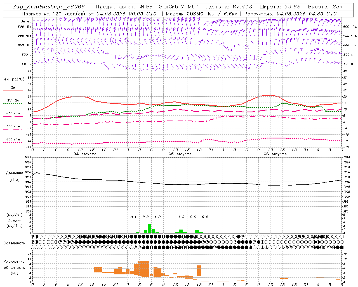Click the 0.1 precipitation total
This screenshot has width=358, height=287.
tap(133, 217)
